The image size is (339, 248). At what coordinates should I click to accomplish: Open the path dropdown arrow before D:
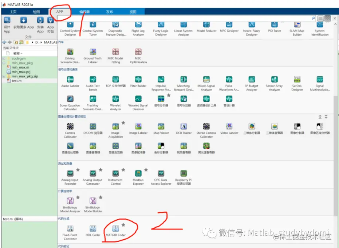tap(32, 42)
